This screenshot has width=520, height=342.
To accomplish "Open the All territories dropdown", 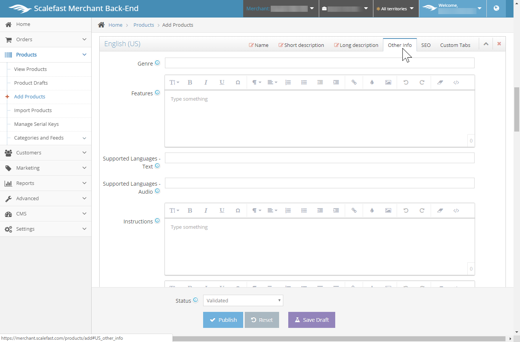I will [x=396, y=9].
